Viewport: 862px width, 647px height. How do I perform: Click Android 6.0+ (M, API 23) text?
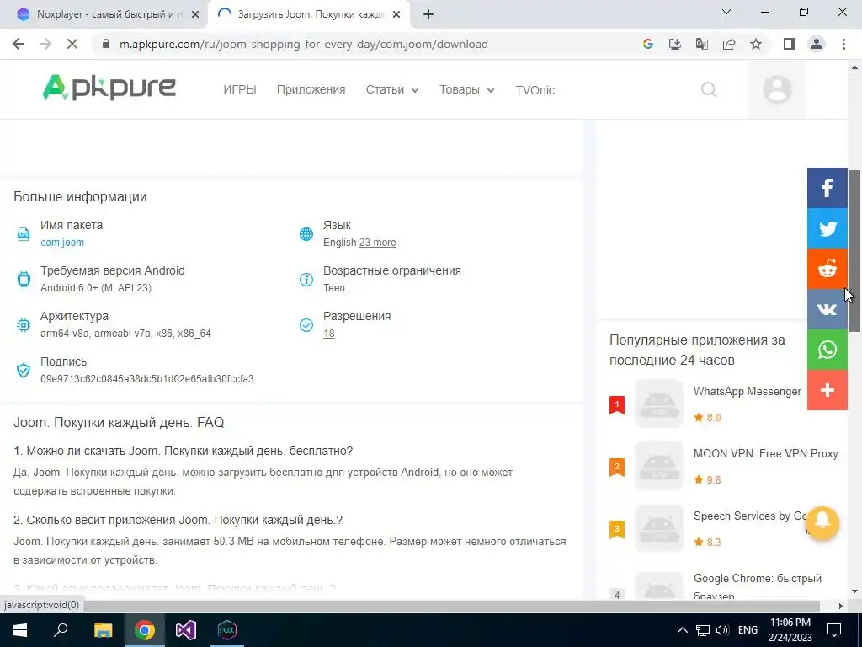click(96, 288)
